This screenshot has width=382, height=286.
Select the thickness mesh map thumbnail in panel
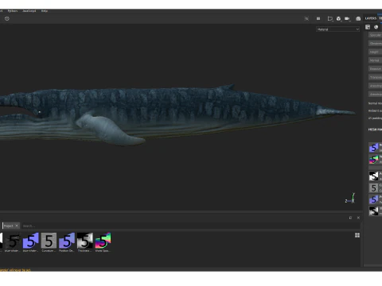374,211
